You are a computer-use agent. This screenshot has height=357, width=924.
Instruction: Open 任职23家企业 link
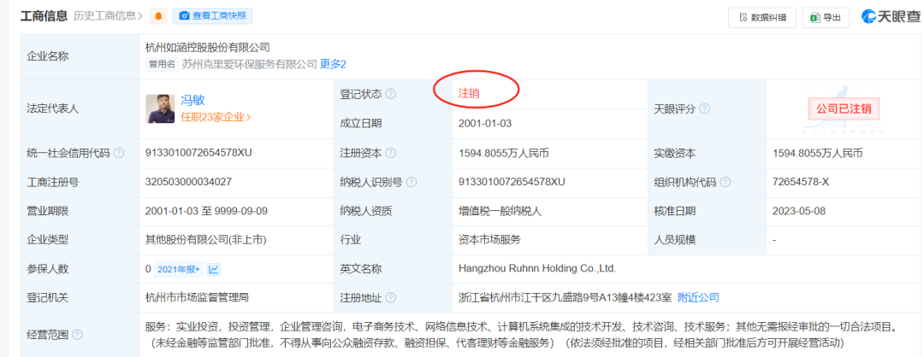[x=216, y=117]
